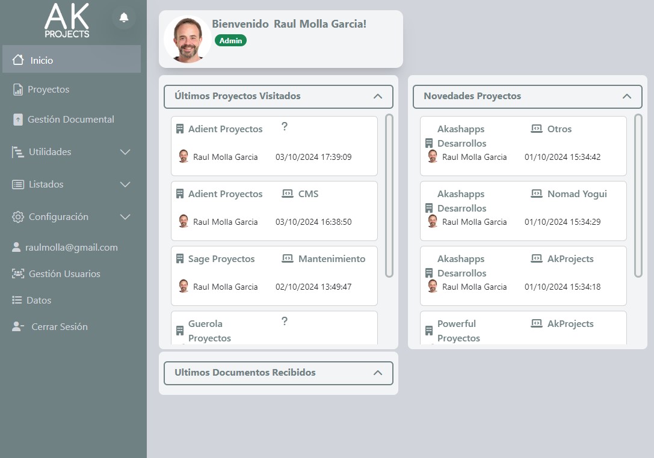Open the Mantenimiento project link
The width and height of the screenshot is (654, 458).
(332, 259)
